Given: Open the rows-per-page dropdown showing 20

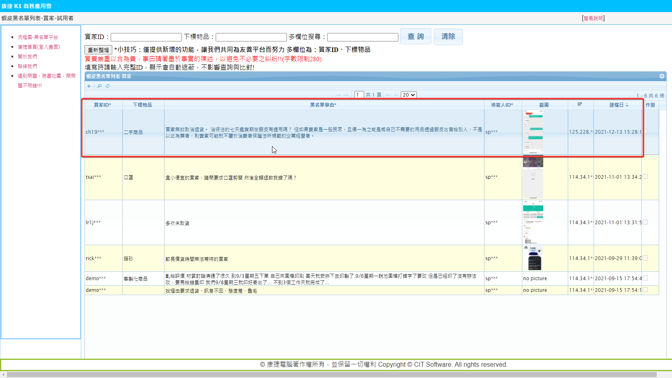Looking at the screenshot, I should 408,95.
